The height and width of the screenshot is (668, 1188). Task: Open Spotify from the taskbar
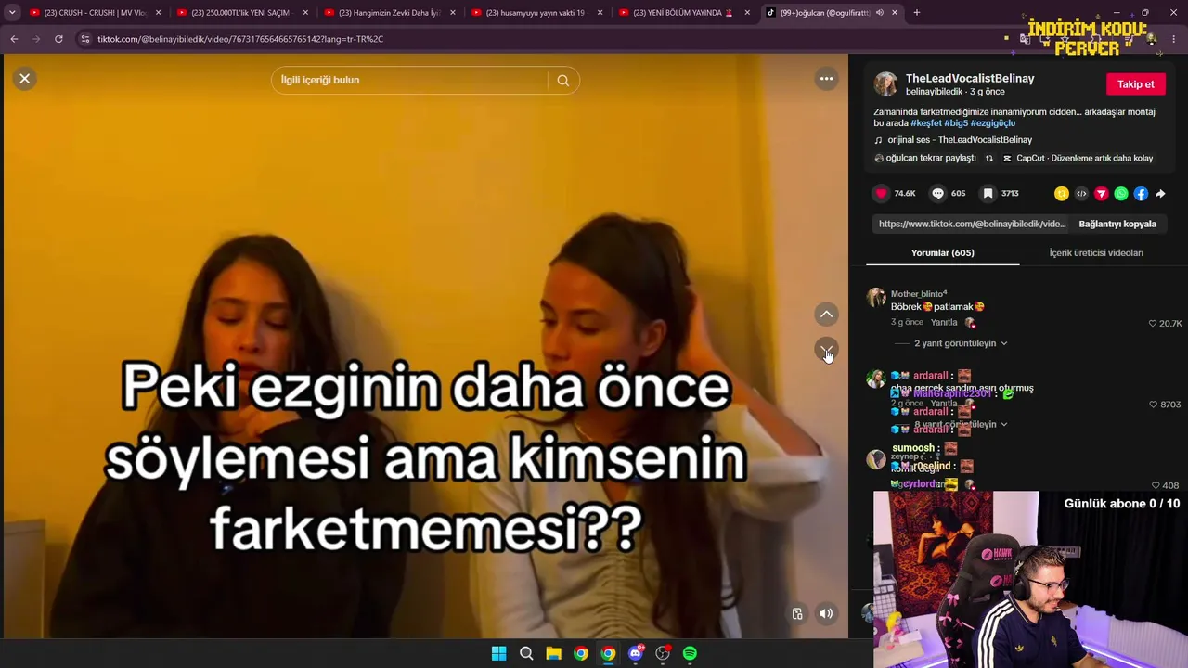690,653
